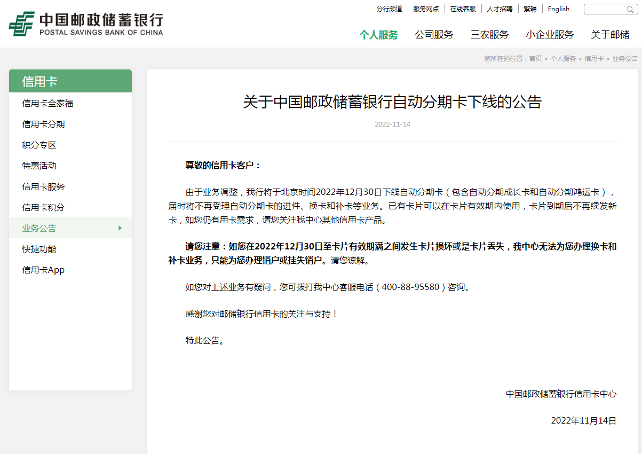This screenshot has height=454, width=642.
Task: Click the bold 请您注意 notice paragraph
Action: click(x=392, y=254)
